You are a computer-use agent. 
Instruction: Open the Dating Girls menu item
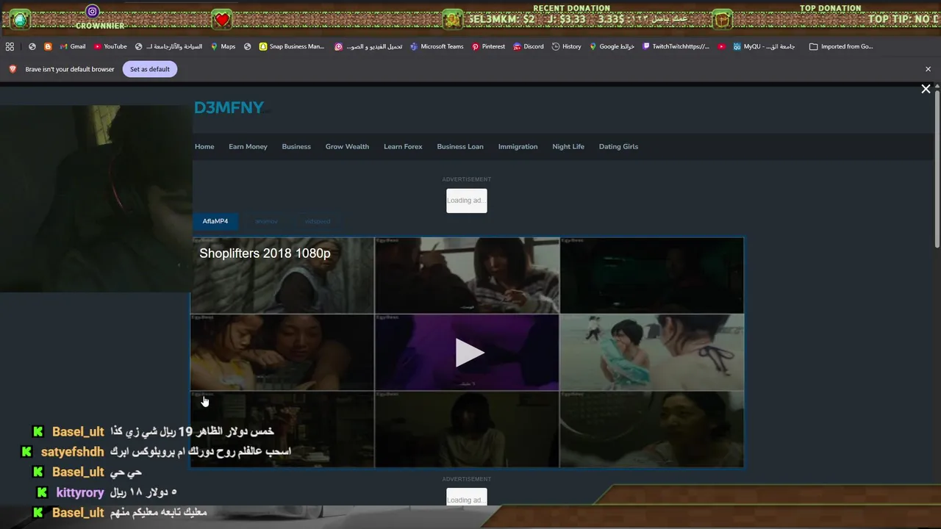[x=618, y=146]
